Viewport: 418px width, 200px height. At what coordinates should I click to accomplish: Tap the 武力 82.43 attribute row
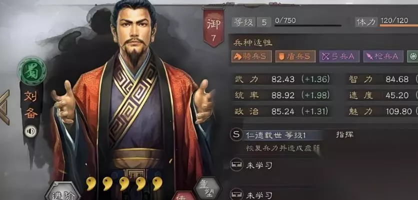[281, 79]
